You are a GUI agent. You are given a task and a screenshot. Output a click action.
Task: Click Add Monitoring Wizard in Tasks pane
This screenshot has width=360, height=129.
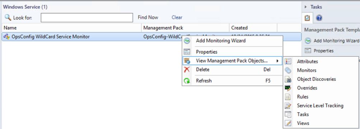coord(336,41)
